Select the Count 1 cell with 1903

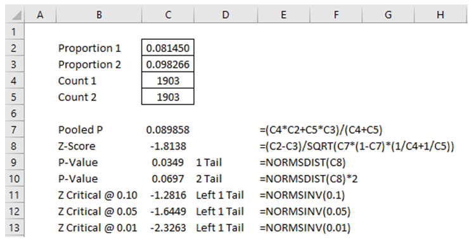(168, 81)
